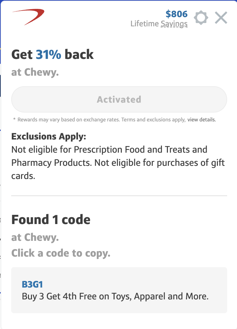
Task: Click "at Chewy." below Get 31% back
Action: coord(35,72)
